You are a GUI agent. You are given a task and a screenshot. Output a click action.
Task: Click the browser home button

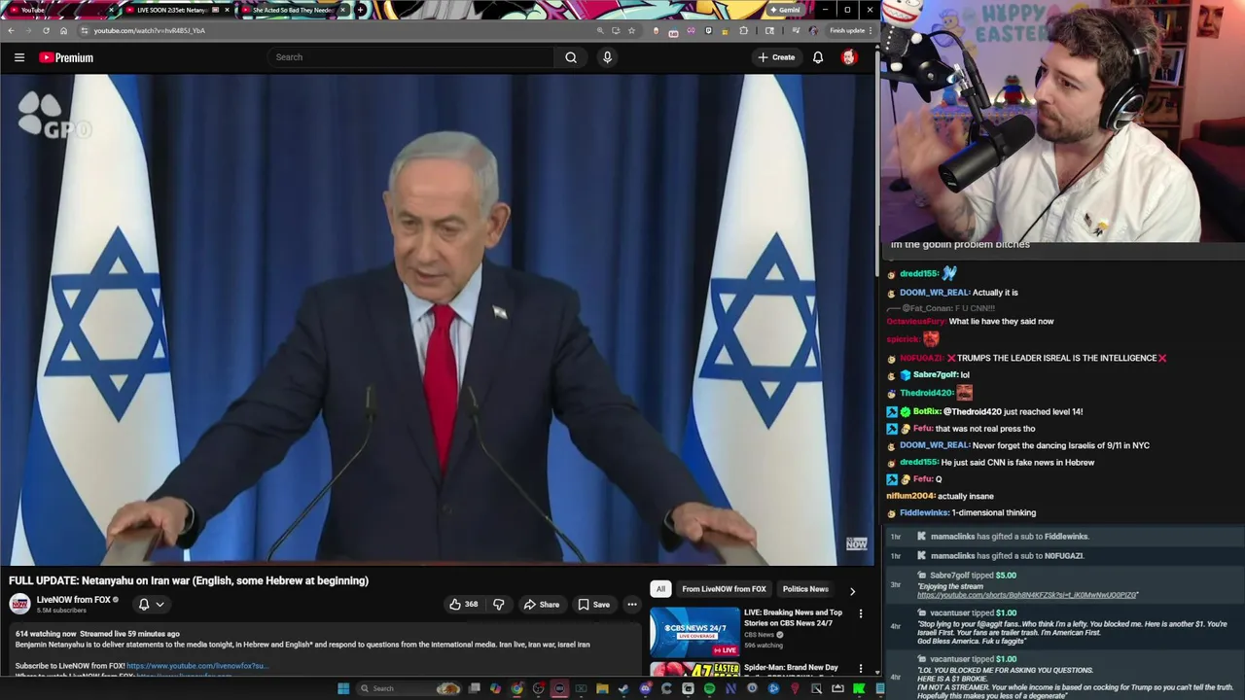(63, 30)
